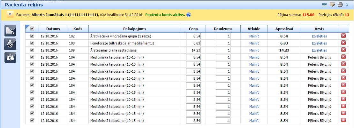354x128 pixels.
Task: Click Izvēlēties link for Ārstēšanas plāna sastādīšana
Action: pyautogui.click(x=319, y=50)
